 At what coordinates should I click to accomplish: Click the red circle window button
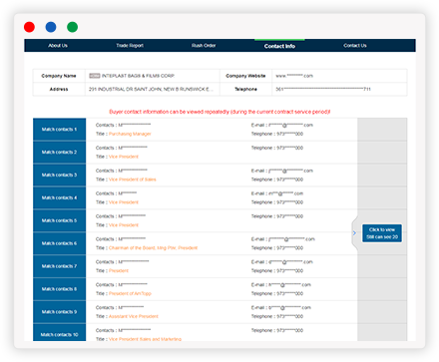(29, 27)
